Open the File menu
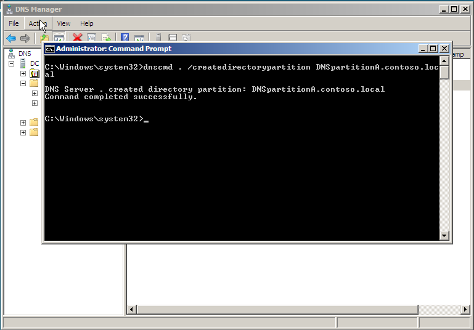Viewport: 474px width, 330px height. click(14, 23)
